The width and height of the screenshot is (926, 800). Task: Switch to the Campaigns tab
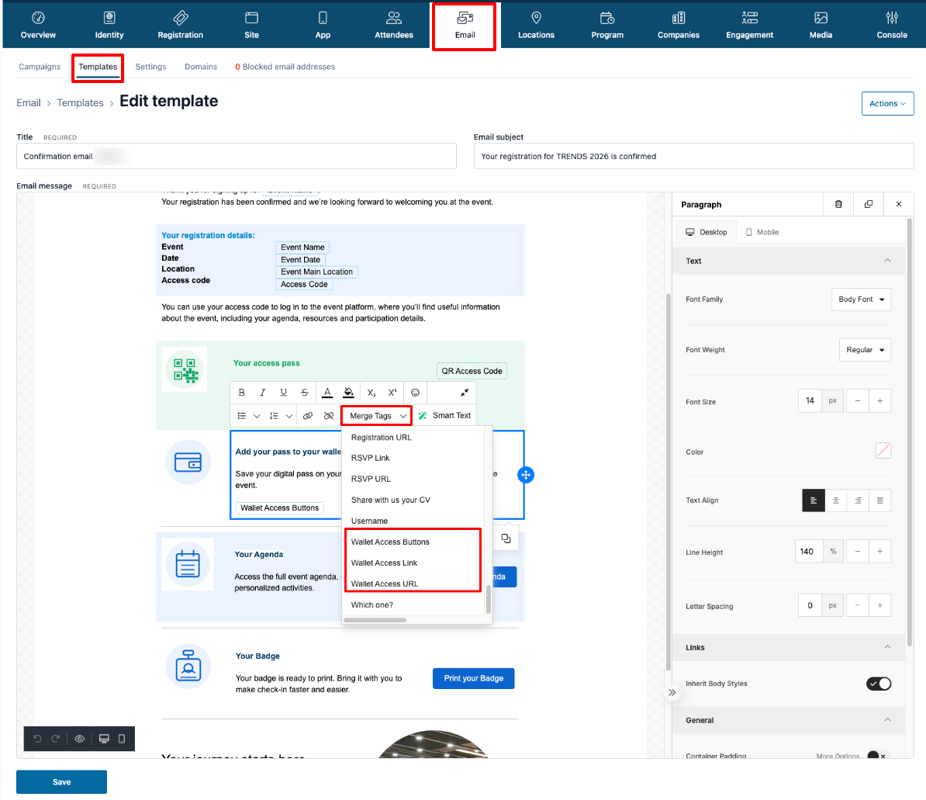pyautogui.click(x=40, y=67)
